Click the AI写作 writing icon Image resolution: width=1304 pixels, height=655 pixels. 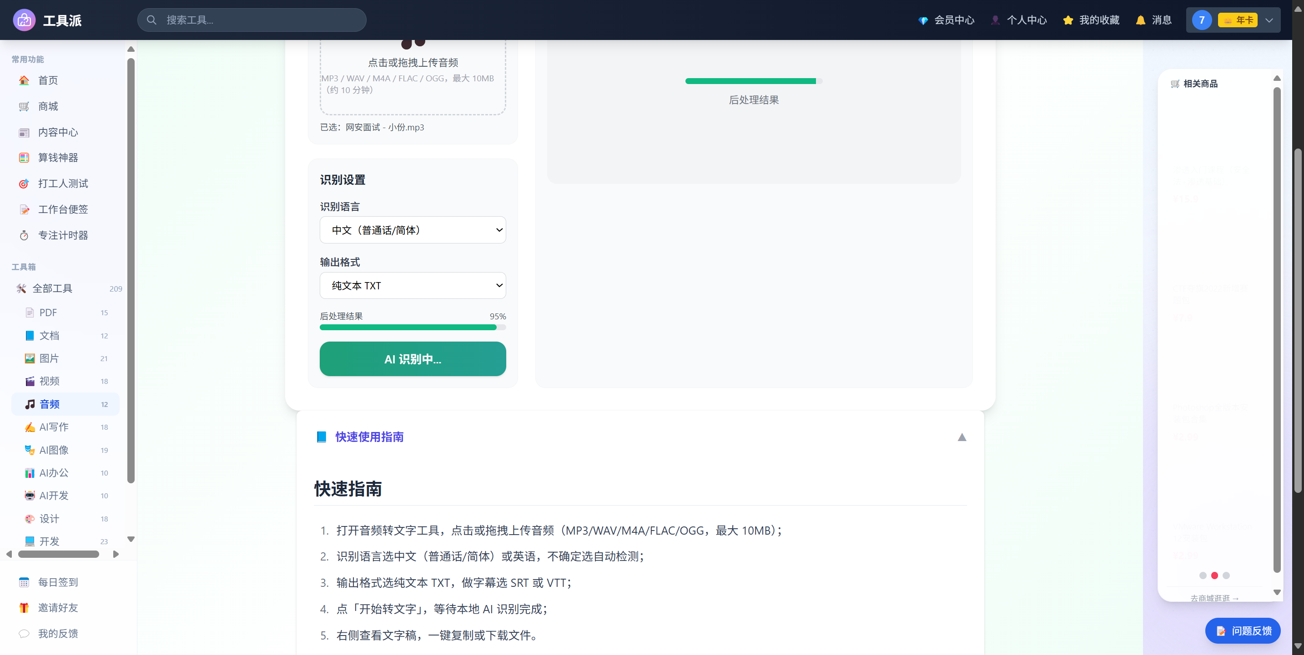point(30,427)
